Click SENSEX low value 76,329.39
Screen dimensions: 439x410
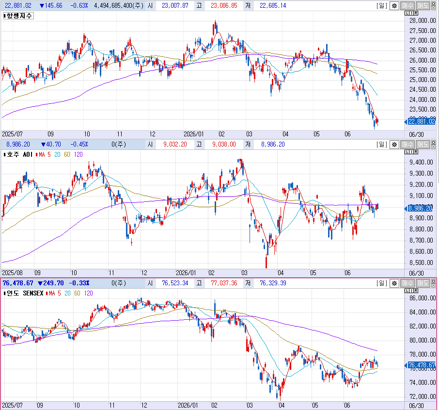273,283
